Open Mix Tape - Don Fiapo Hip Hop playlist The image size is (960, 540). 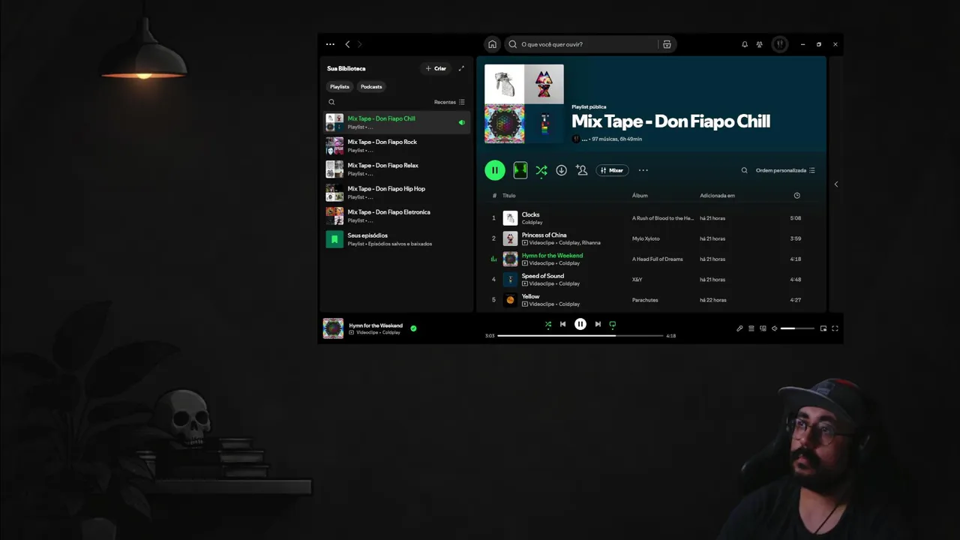pos(397,193)
